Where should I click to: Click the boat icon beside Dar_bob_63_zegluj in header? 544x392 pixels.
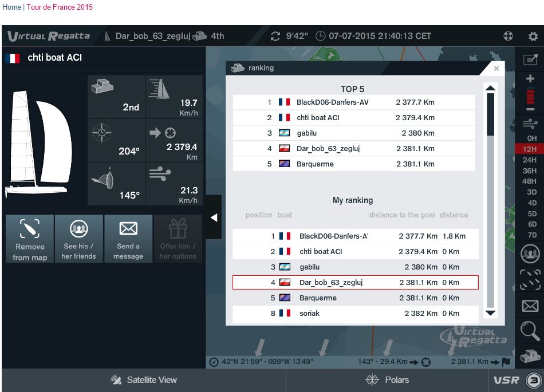coord(108,36)
